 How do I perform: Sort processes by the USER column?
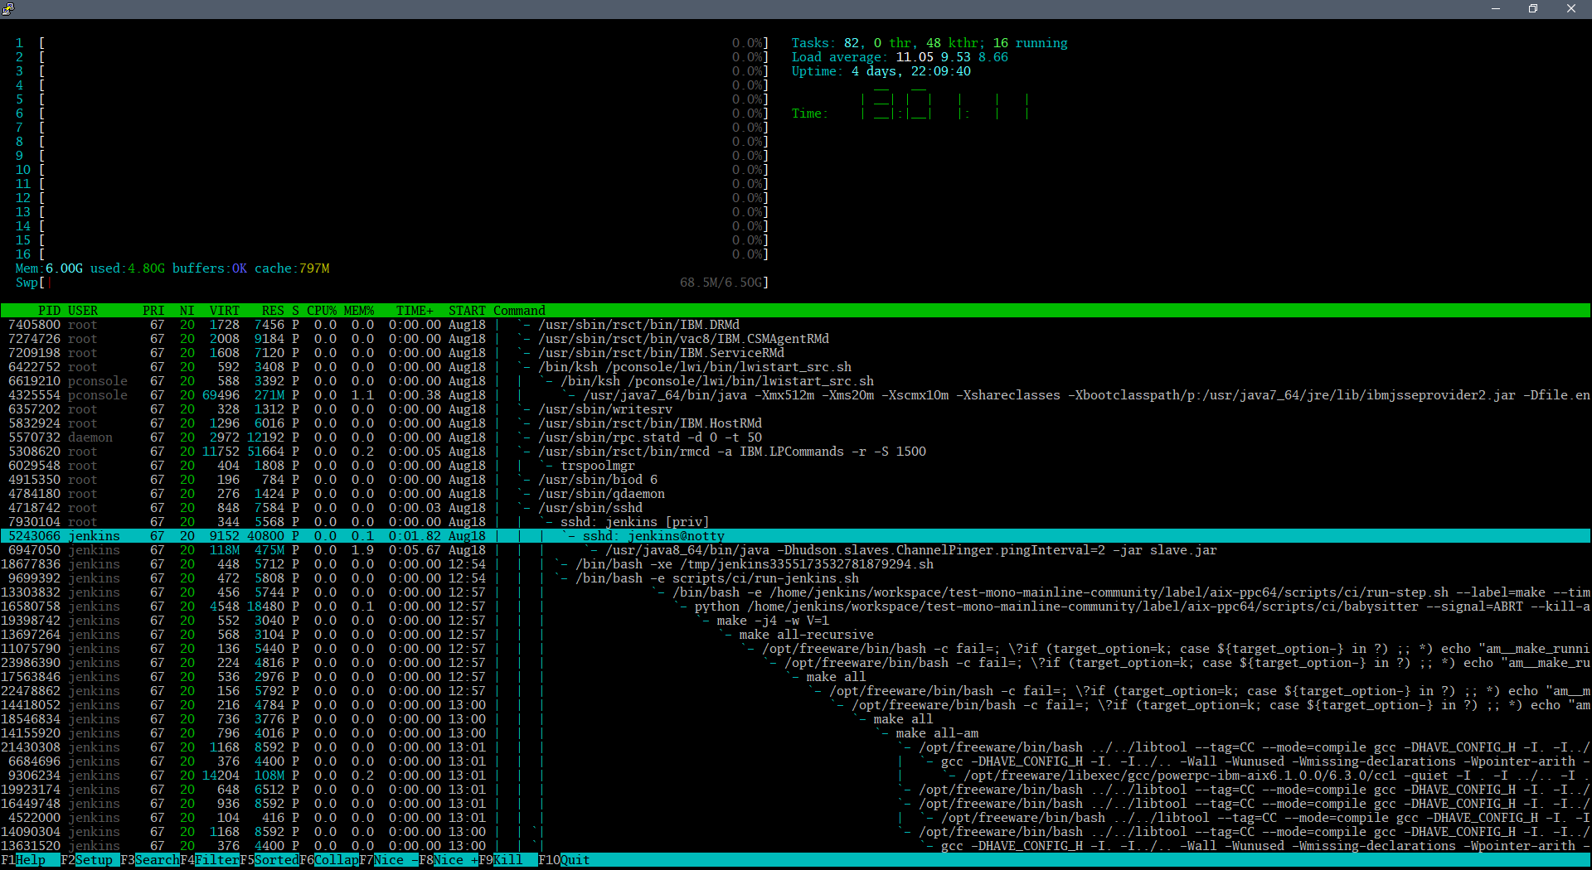click(x=83, y=310)
